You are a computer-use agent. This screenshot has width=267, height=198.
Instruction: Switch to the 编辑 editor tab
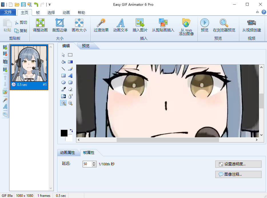(x=66, y=46)
